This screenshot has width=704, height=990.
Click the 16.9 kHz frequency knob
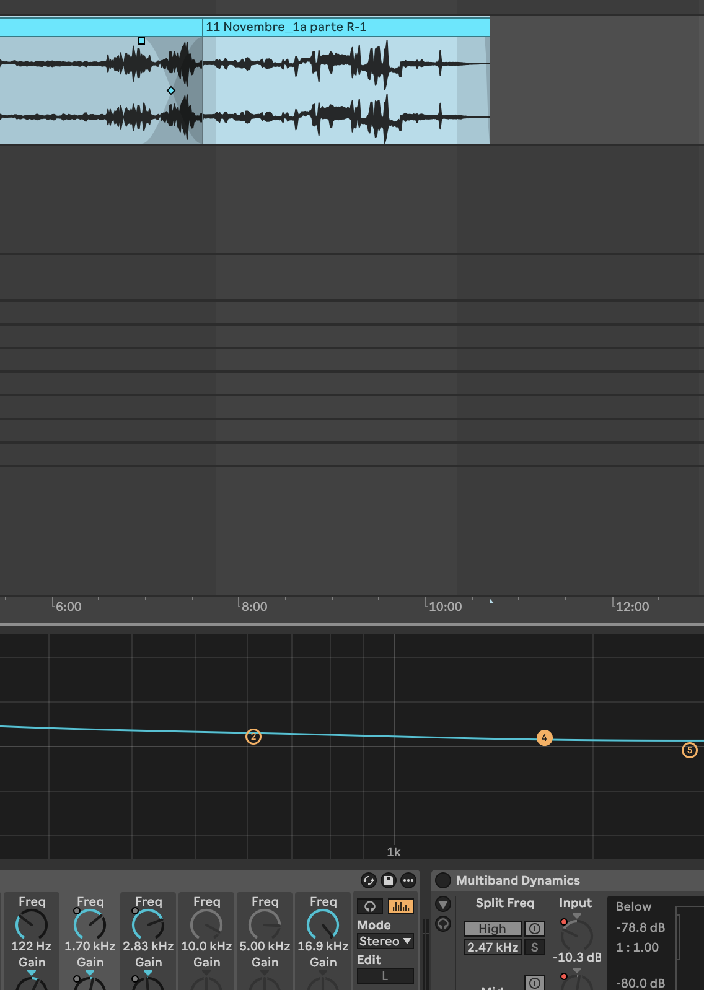[x=323, y=925]
